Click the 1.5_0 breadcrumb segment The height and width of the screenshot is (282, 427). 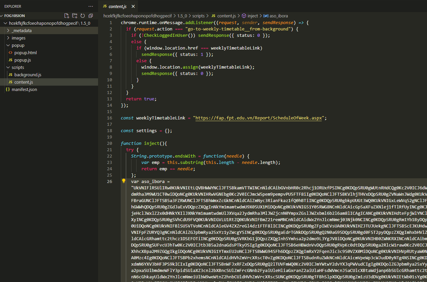tap(182, 16)
